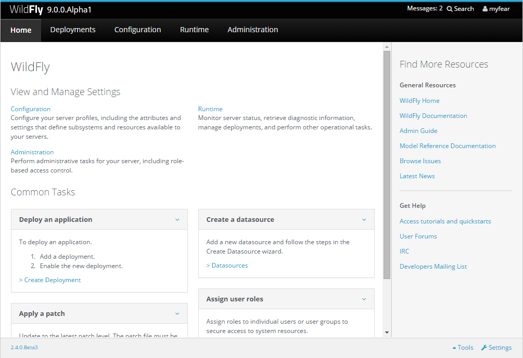Click the Search magnifier icon
The width and height of the screenshot is (523, 358).
450,9
